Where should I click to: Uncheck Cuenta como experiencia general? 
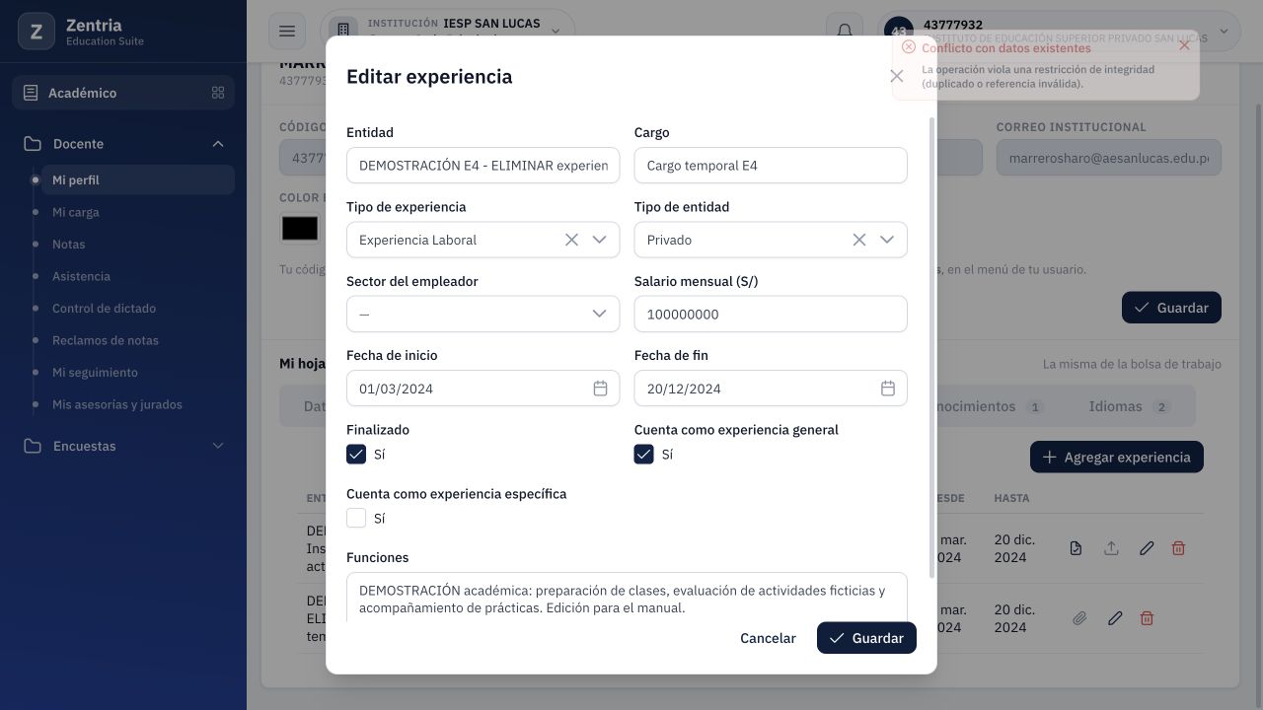643,454
